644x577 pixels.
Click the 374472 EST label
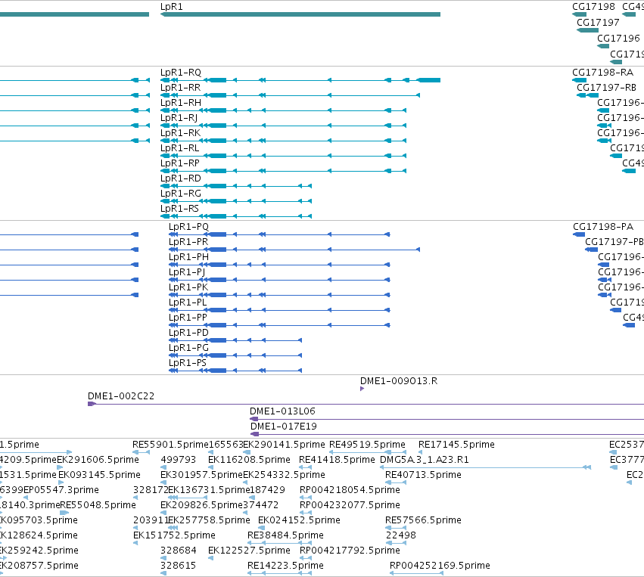261,506
